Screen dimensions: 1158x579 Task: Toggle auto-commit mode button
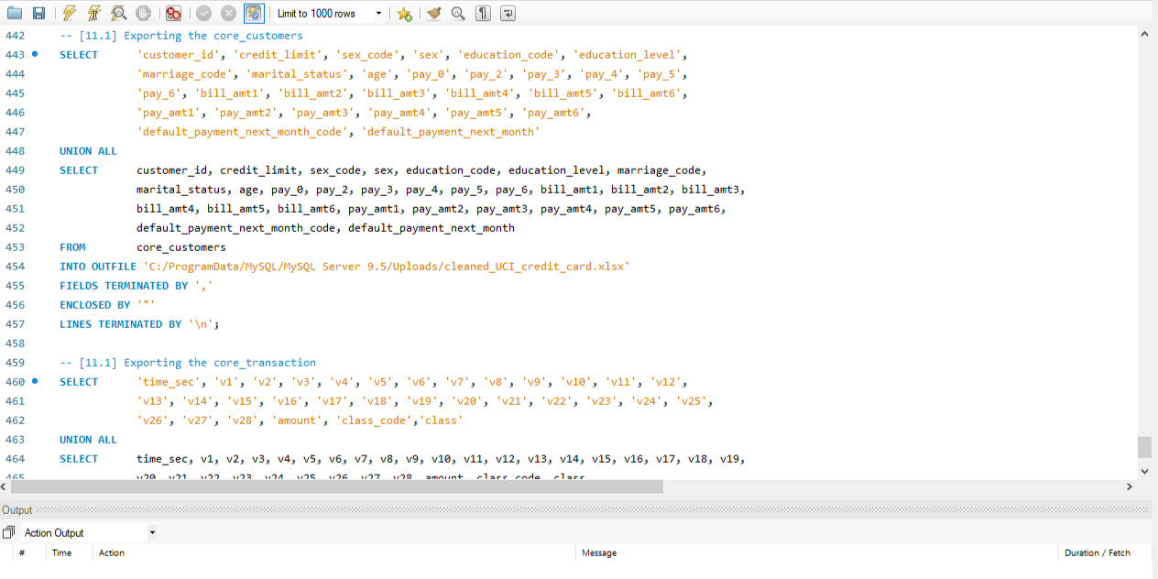click(253, 13)
